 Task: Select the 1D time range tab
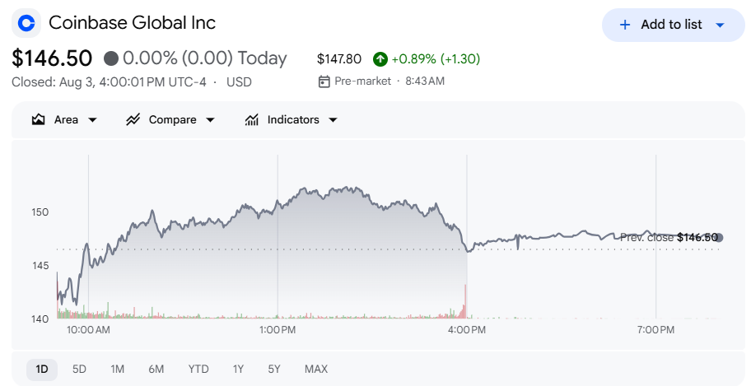pos(42,370)
